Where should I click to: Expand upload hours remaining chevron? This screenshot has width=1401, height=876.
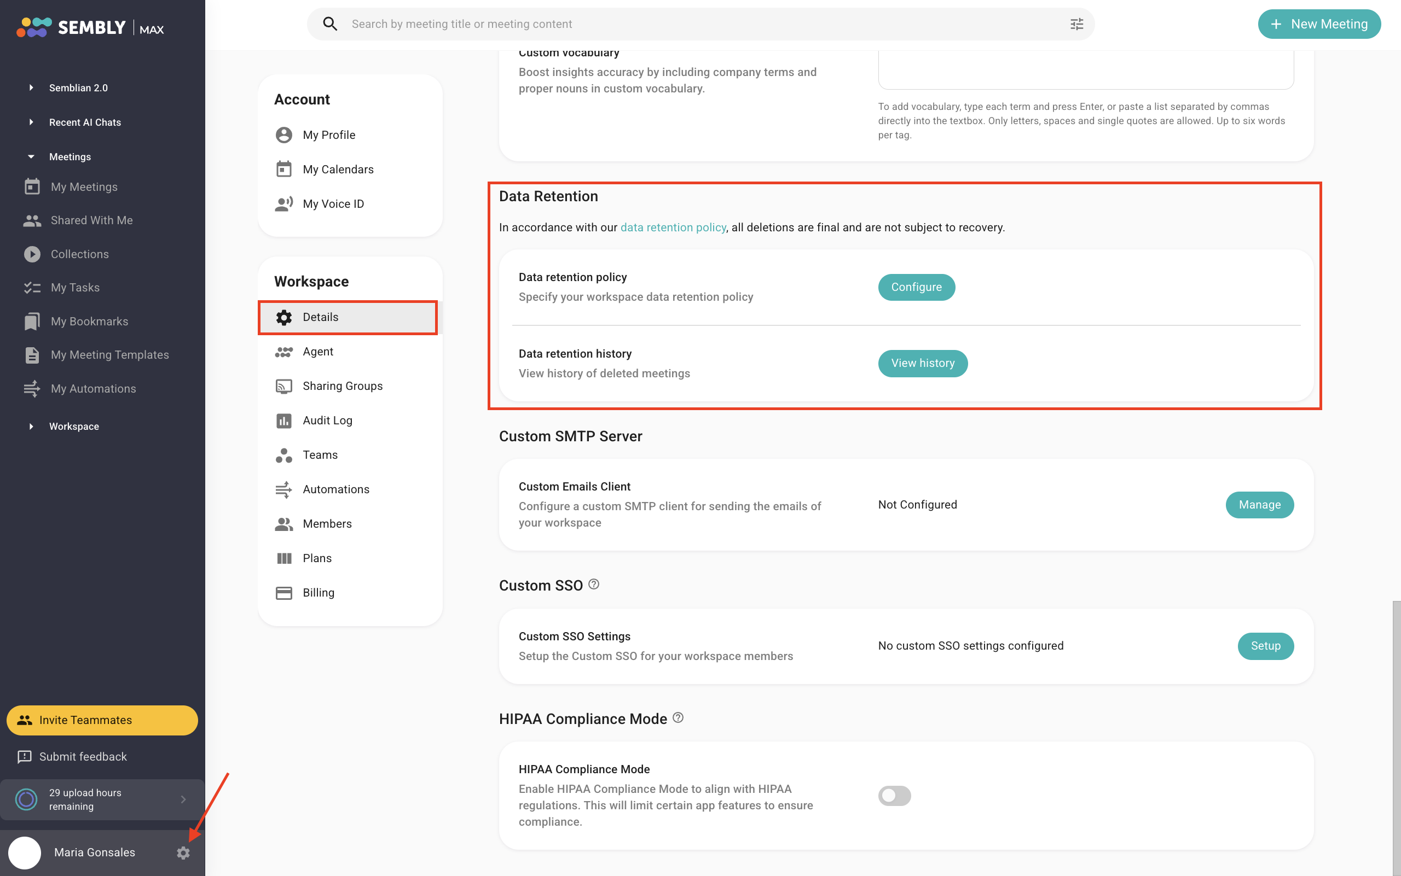coord(183,799)
